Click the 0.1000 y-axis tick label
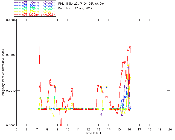The image size is (175, 140). point(11,20)
